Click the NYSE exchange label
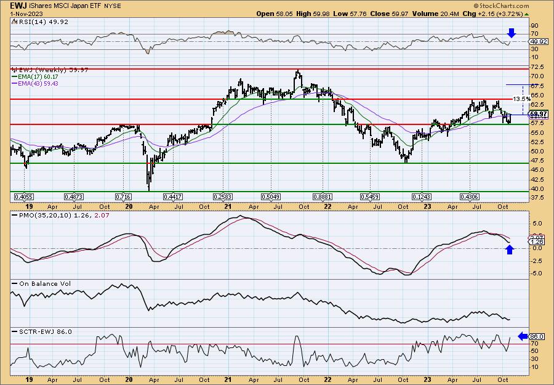 [x=113, y=6]
